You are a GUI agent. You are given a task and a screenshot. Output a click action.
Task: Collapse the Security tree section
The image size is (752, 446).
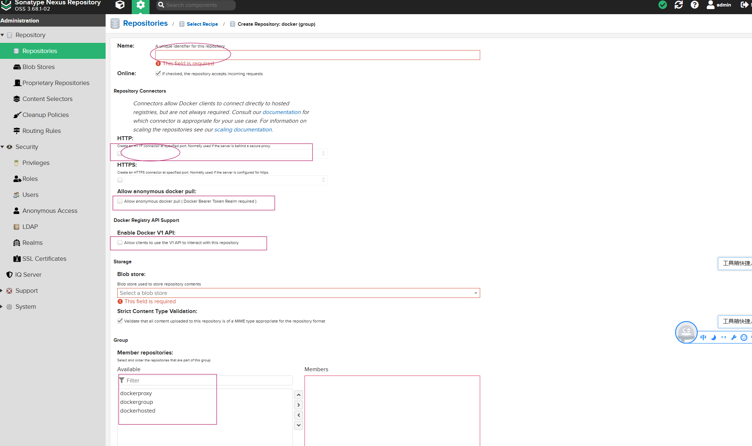click(3, 147)
